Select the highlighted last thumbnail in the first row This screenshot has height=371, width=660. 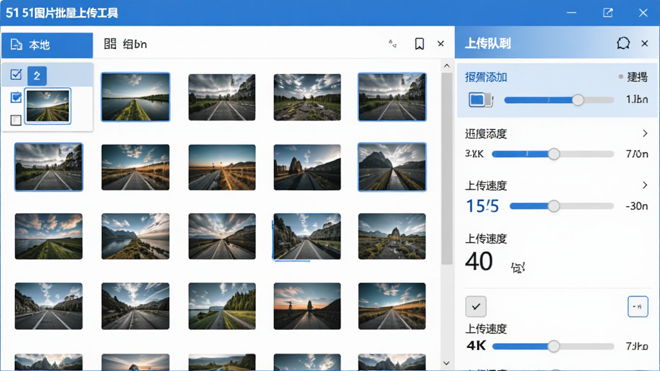tap(392, 97)
